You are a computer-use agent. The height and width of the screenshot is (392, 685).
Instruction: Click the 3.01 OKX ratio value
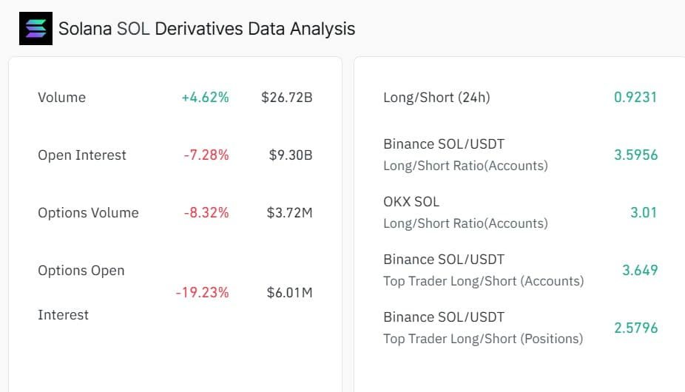click(x=644, y=213)
